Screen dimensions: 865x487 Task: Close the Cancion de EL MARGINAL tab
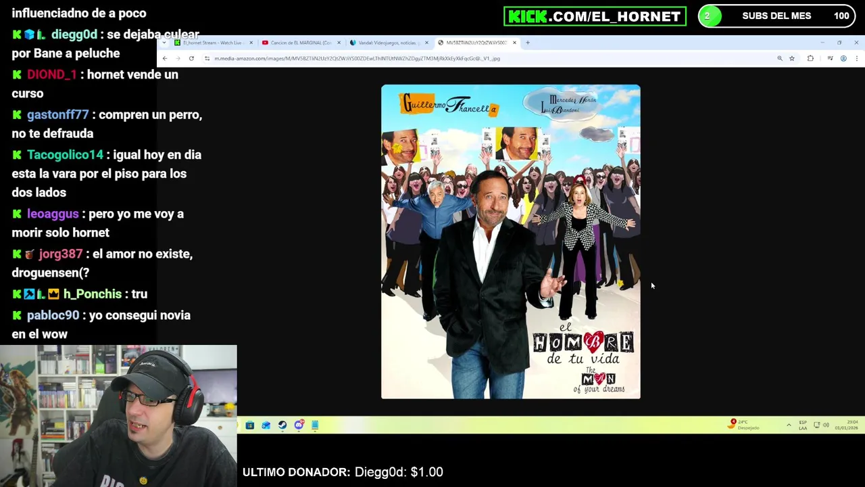click(339, 43)
